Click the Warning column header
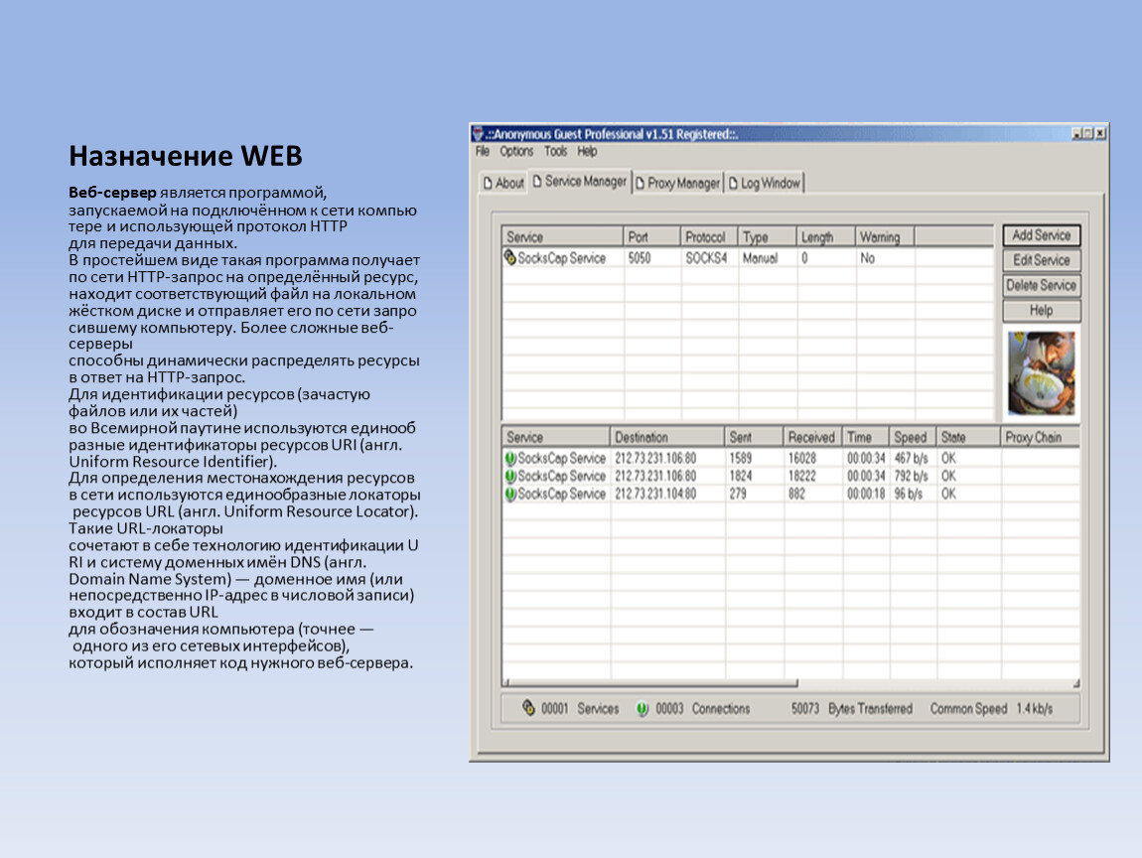 tap(884, 236)
